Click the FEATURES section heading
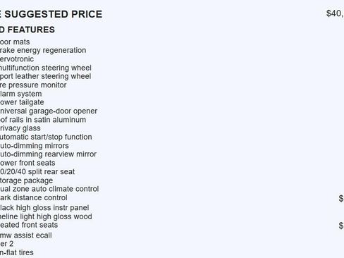This screenshot has width=344, height=258. click(x=27, y=30)
